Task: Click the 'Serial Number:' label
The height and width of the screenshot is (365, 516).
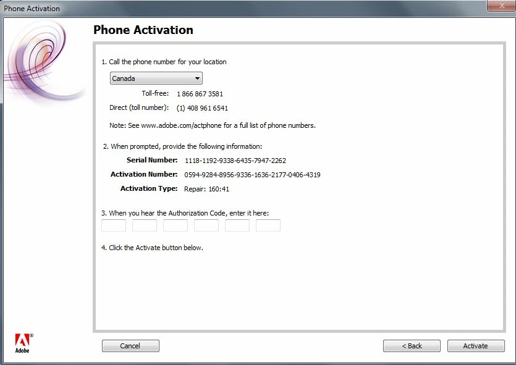Action: click(152, 160)
